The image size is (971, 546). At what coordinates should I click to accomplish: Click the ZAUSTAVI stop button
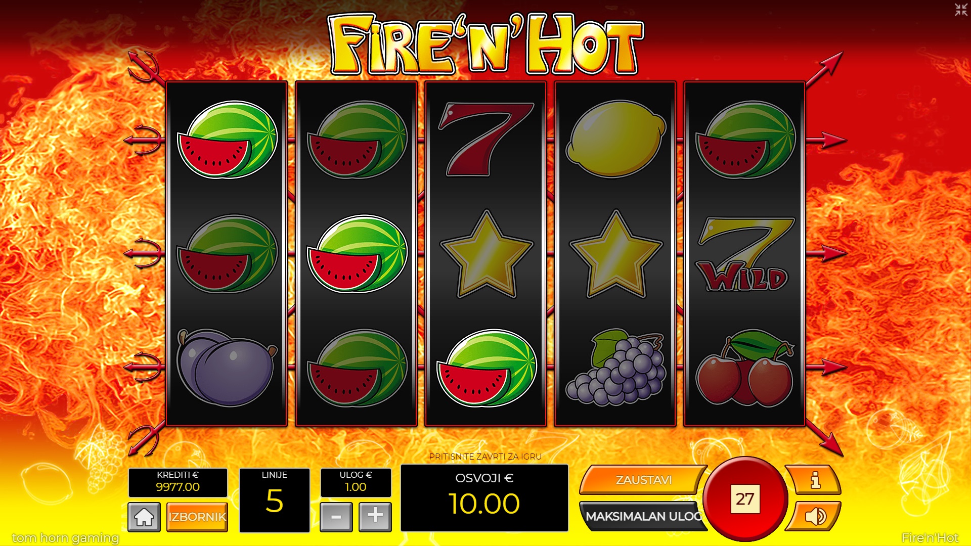point(643,480)
